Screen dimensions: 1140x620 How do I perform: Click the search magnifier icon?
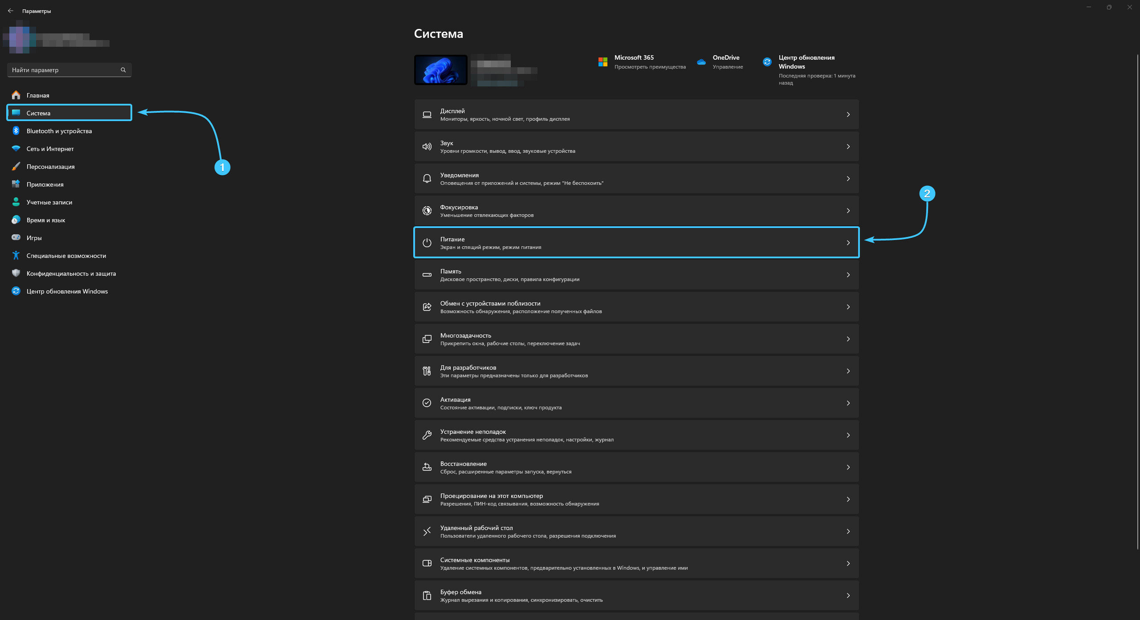(123, 70)
